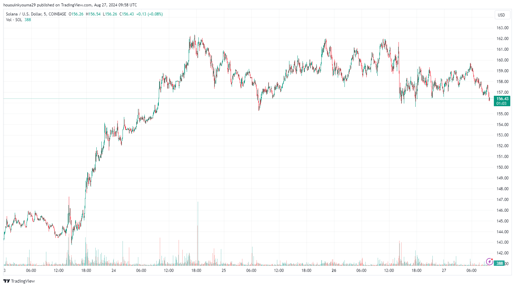Click the TradingView logo at bottom left
The width and height of the screenshot is (515, 287).
pos(19,281)
